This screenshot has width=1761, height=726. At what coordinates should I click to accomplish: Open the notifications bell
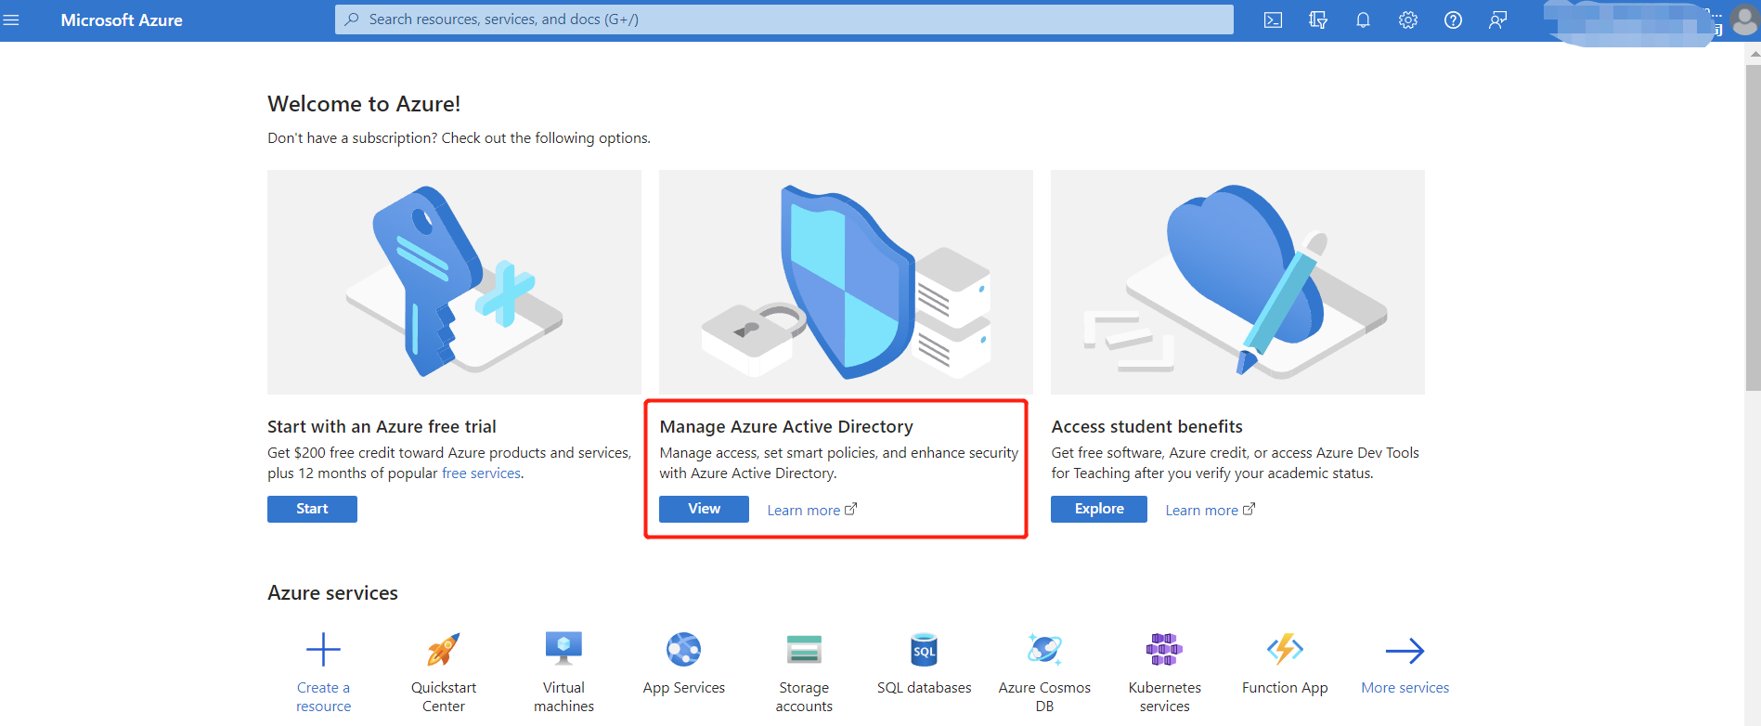coord(1363,19)
